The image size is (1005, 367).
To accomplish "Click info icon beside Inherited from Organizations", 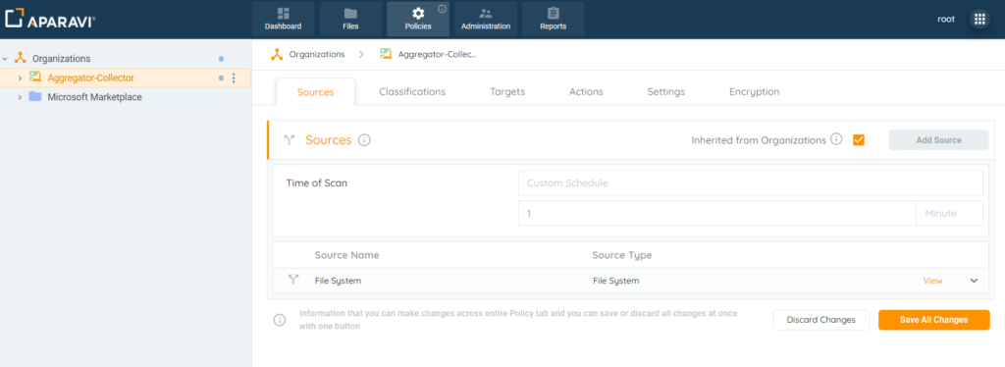I will [836, 139].
